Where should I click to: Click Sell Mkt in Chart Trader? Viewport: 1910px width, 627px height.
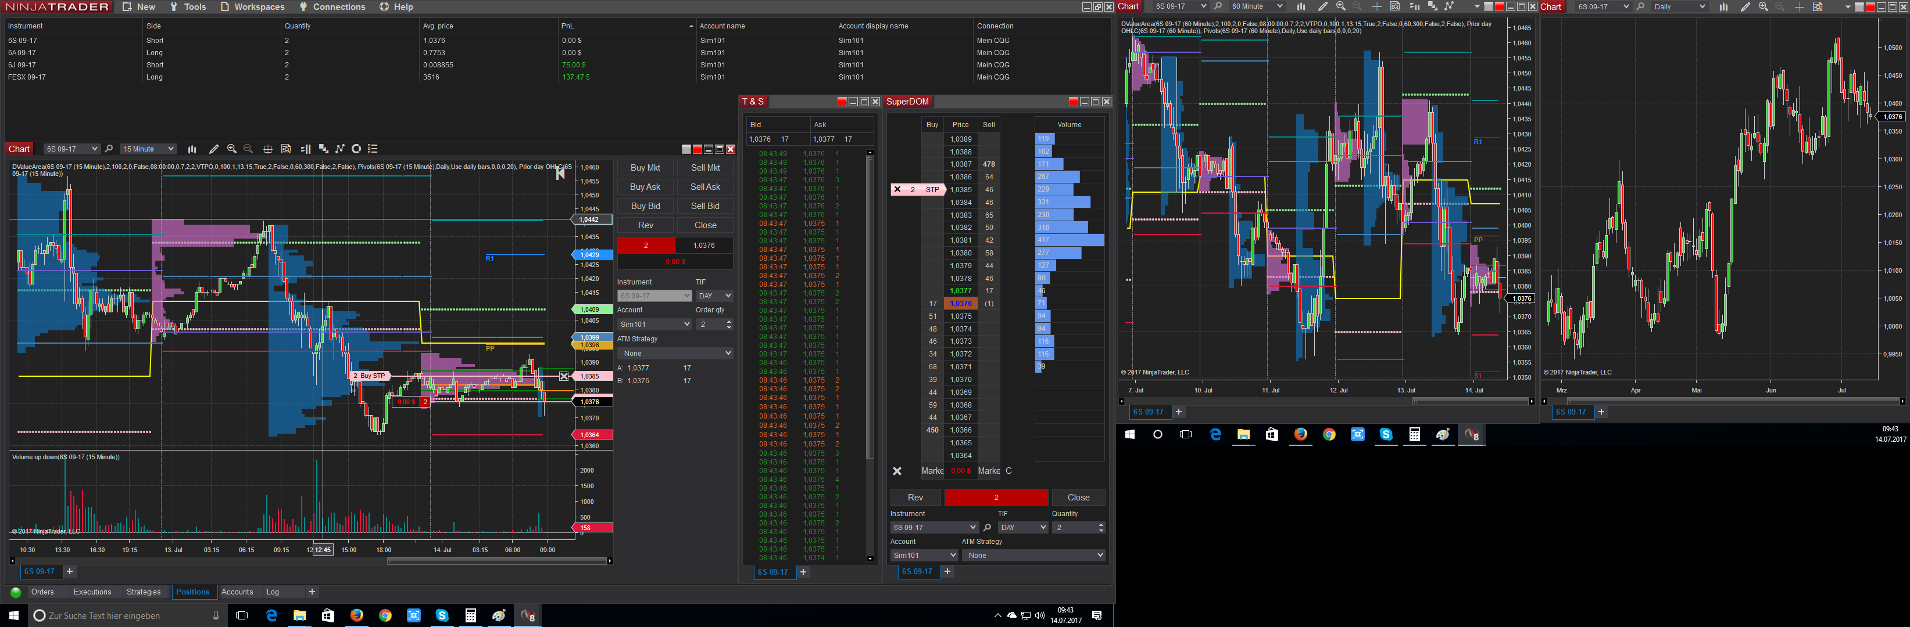(705, 168)
